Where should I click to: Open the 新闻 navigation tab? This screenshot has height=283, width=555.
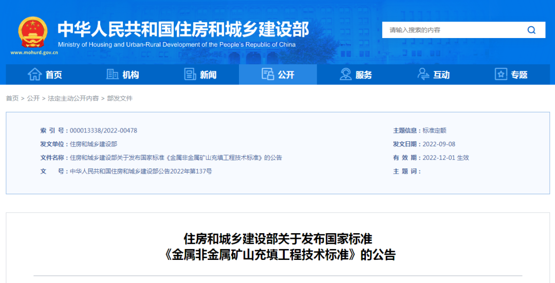tap(208, 75)
